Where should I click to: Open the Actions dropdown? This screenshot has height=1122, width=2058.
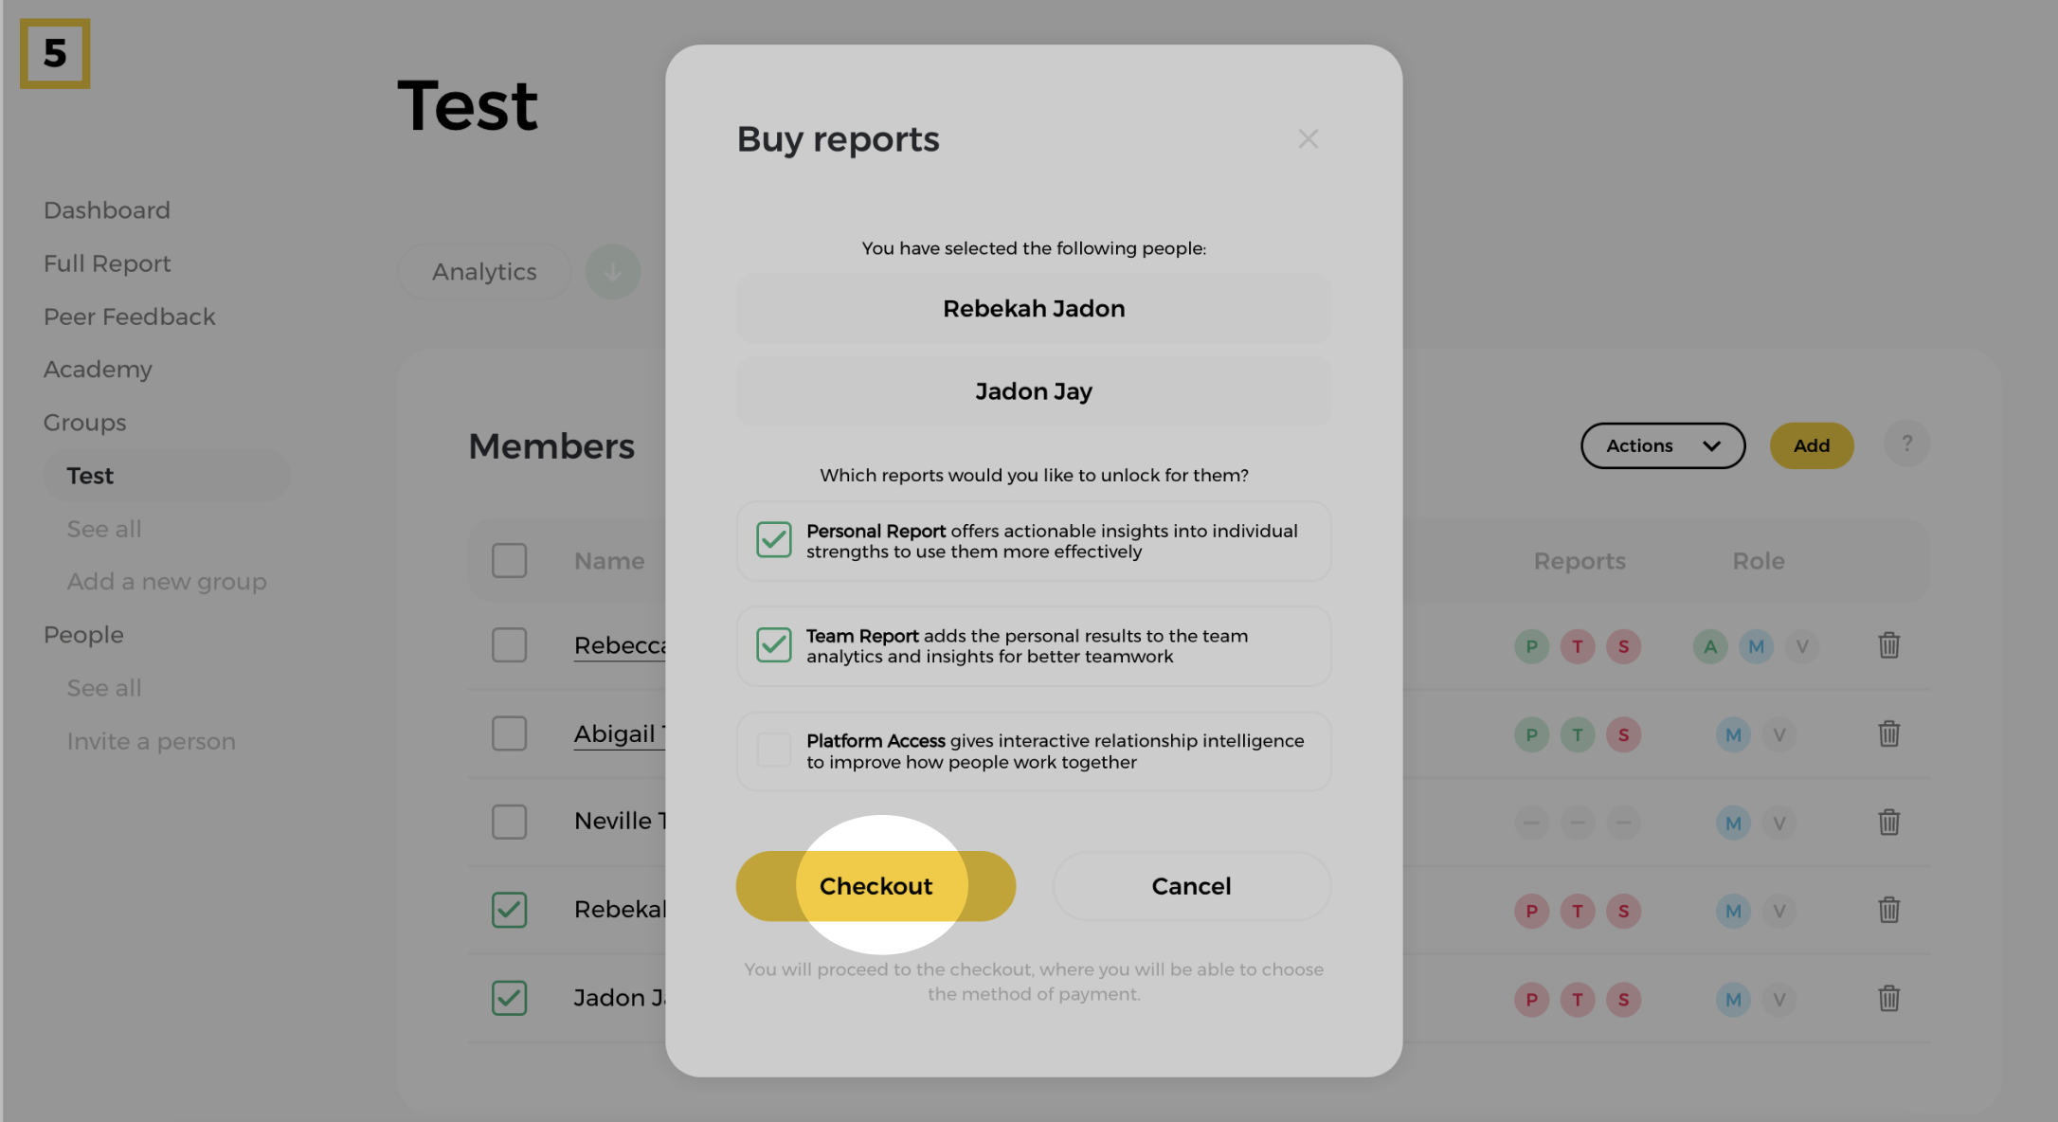(1663, 445)
